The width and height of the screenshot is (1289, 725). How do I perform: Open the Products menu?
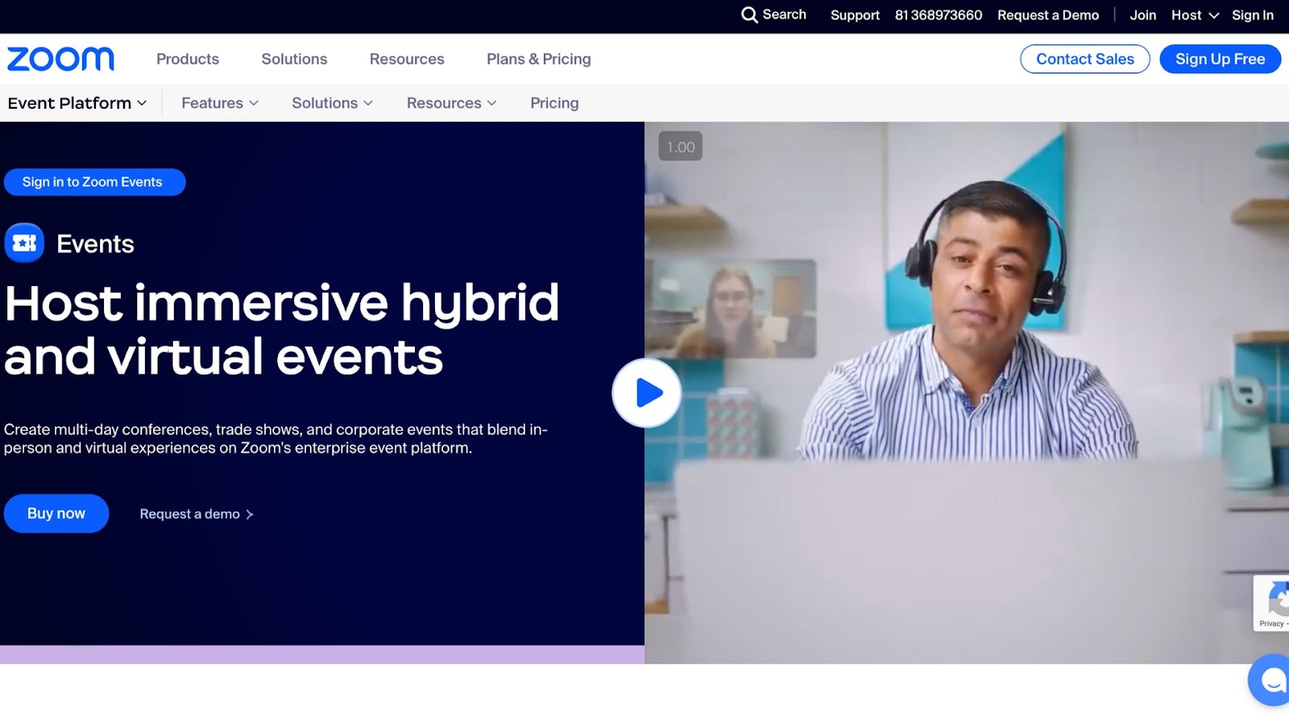click(x=188, y=59)
